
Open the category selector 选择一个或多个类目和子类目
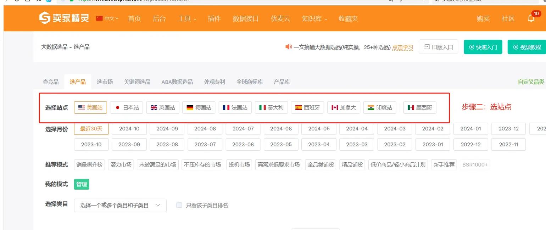click(120, 205)
